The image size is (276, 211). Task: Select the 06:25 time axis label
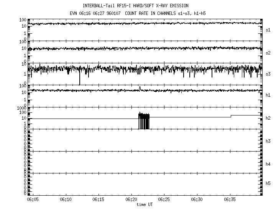click(x=164, y=200)
